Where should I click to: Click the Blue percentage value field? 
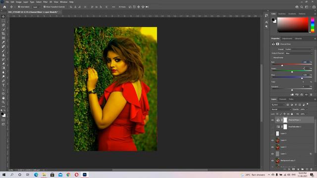[x=306, y=75]
